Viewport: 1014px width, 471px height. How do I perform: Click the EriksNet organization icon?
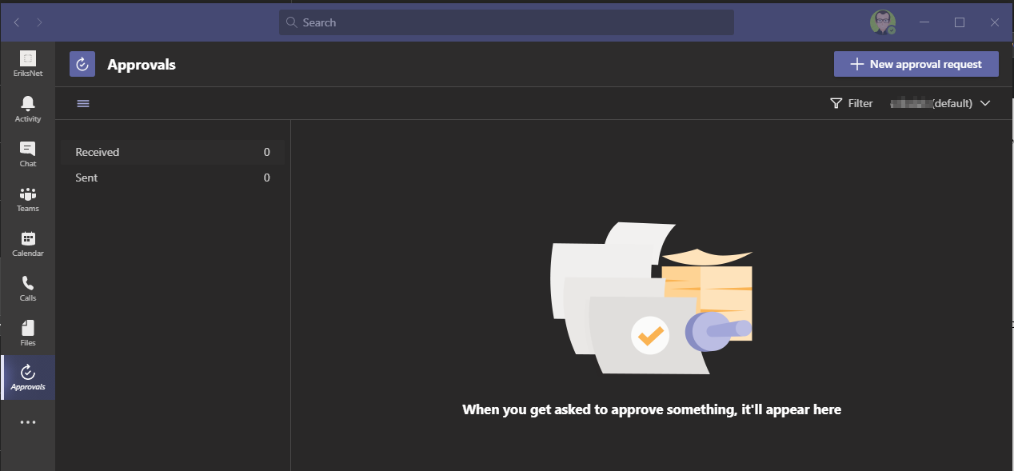[28, 63]
